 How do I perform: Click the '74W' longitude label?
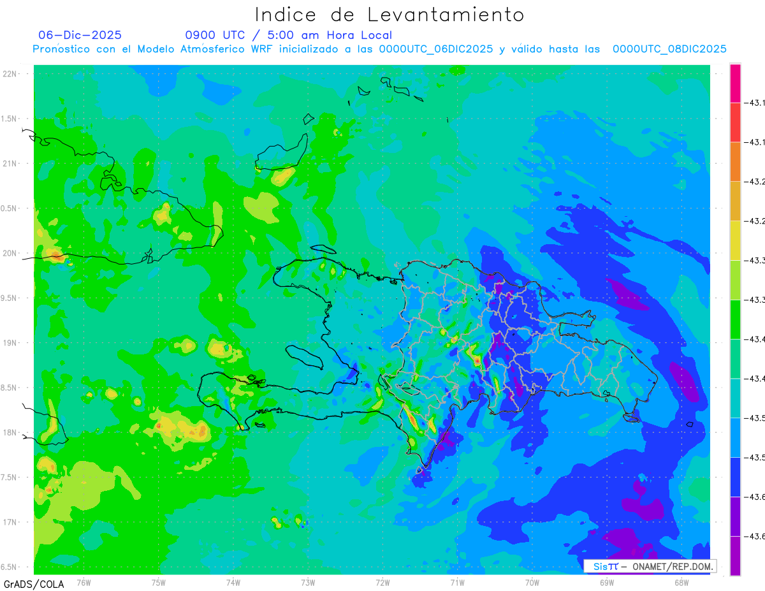(233, 582)
